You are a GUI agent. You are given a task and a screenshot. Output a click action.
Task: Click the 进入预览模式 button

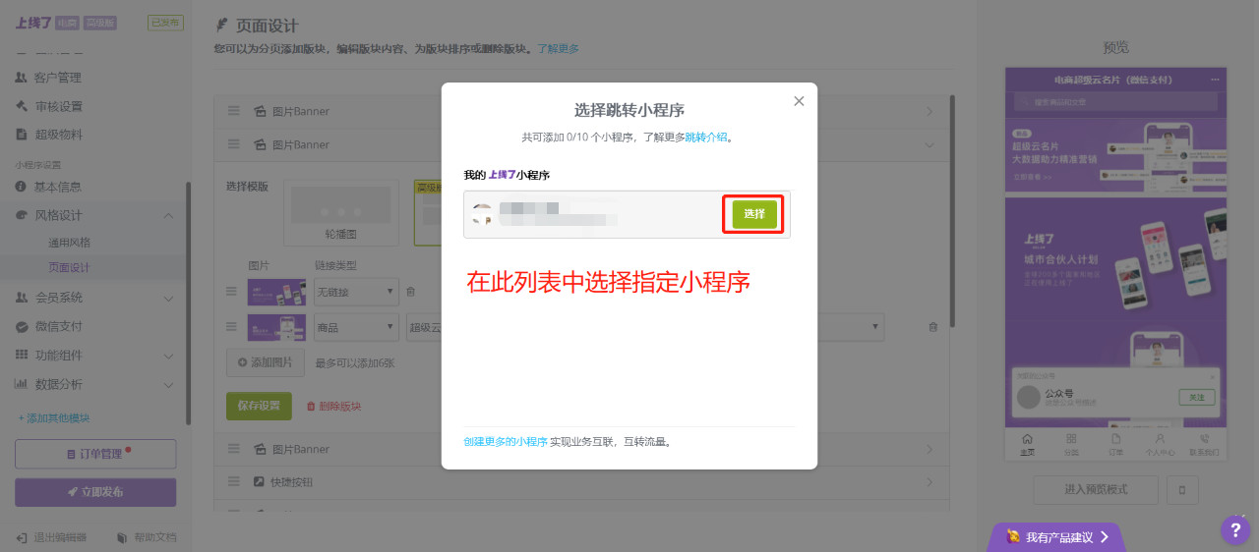coord(1096,489)
